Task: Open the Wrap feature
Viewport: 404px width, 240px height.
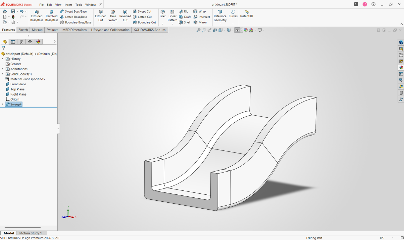Action: click(200, 11)
